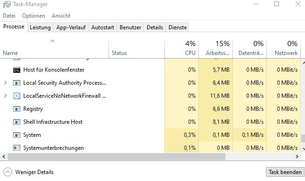Click the Task-Manager title bar icon
This screenshot has width=305, height=181.
pyautogui.click(x=7, y=4)
